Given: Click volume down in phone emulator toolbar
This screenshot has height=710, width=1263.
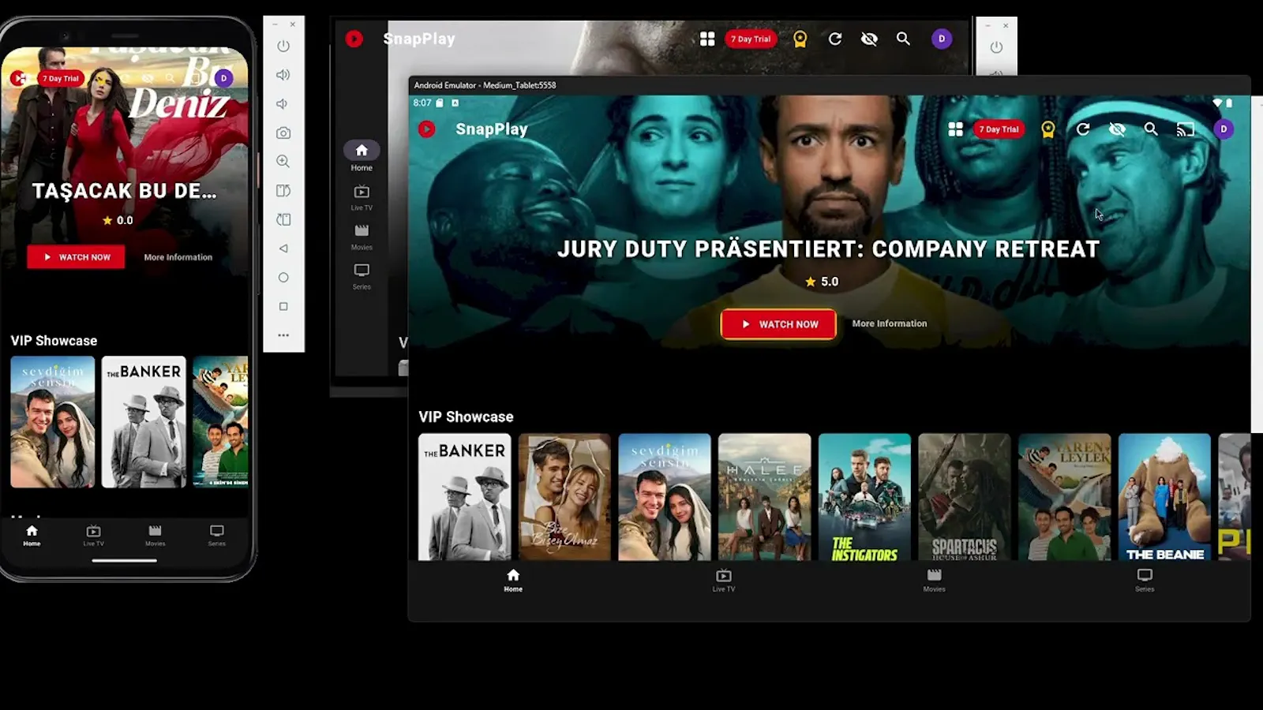Looking at the screenshot, I should click(x=282, y=104).
